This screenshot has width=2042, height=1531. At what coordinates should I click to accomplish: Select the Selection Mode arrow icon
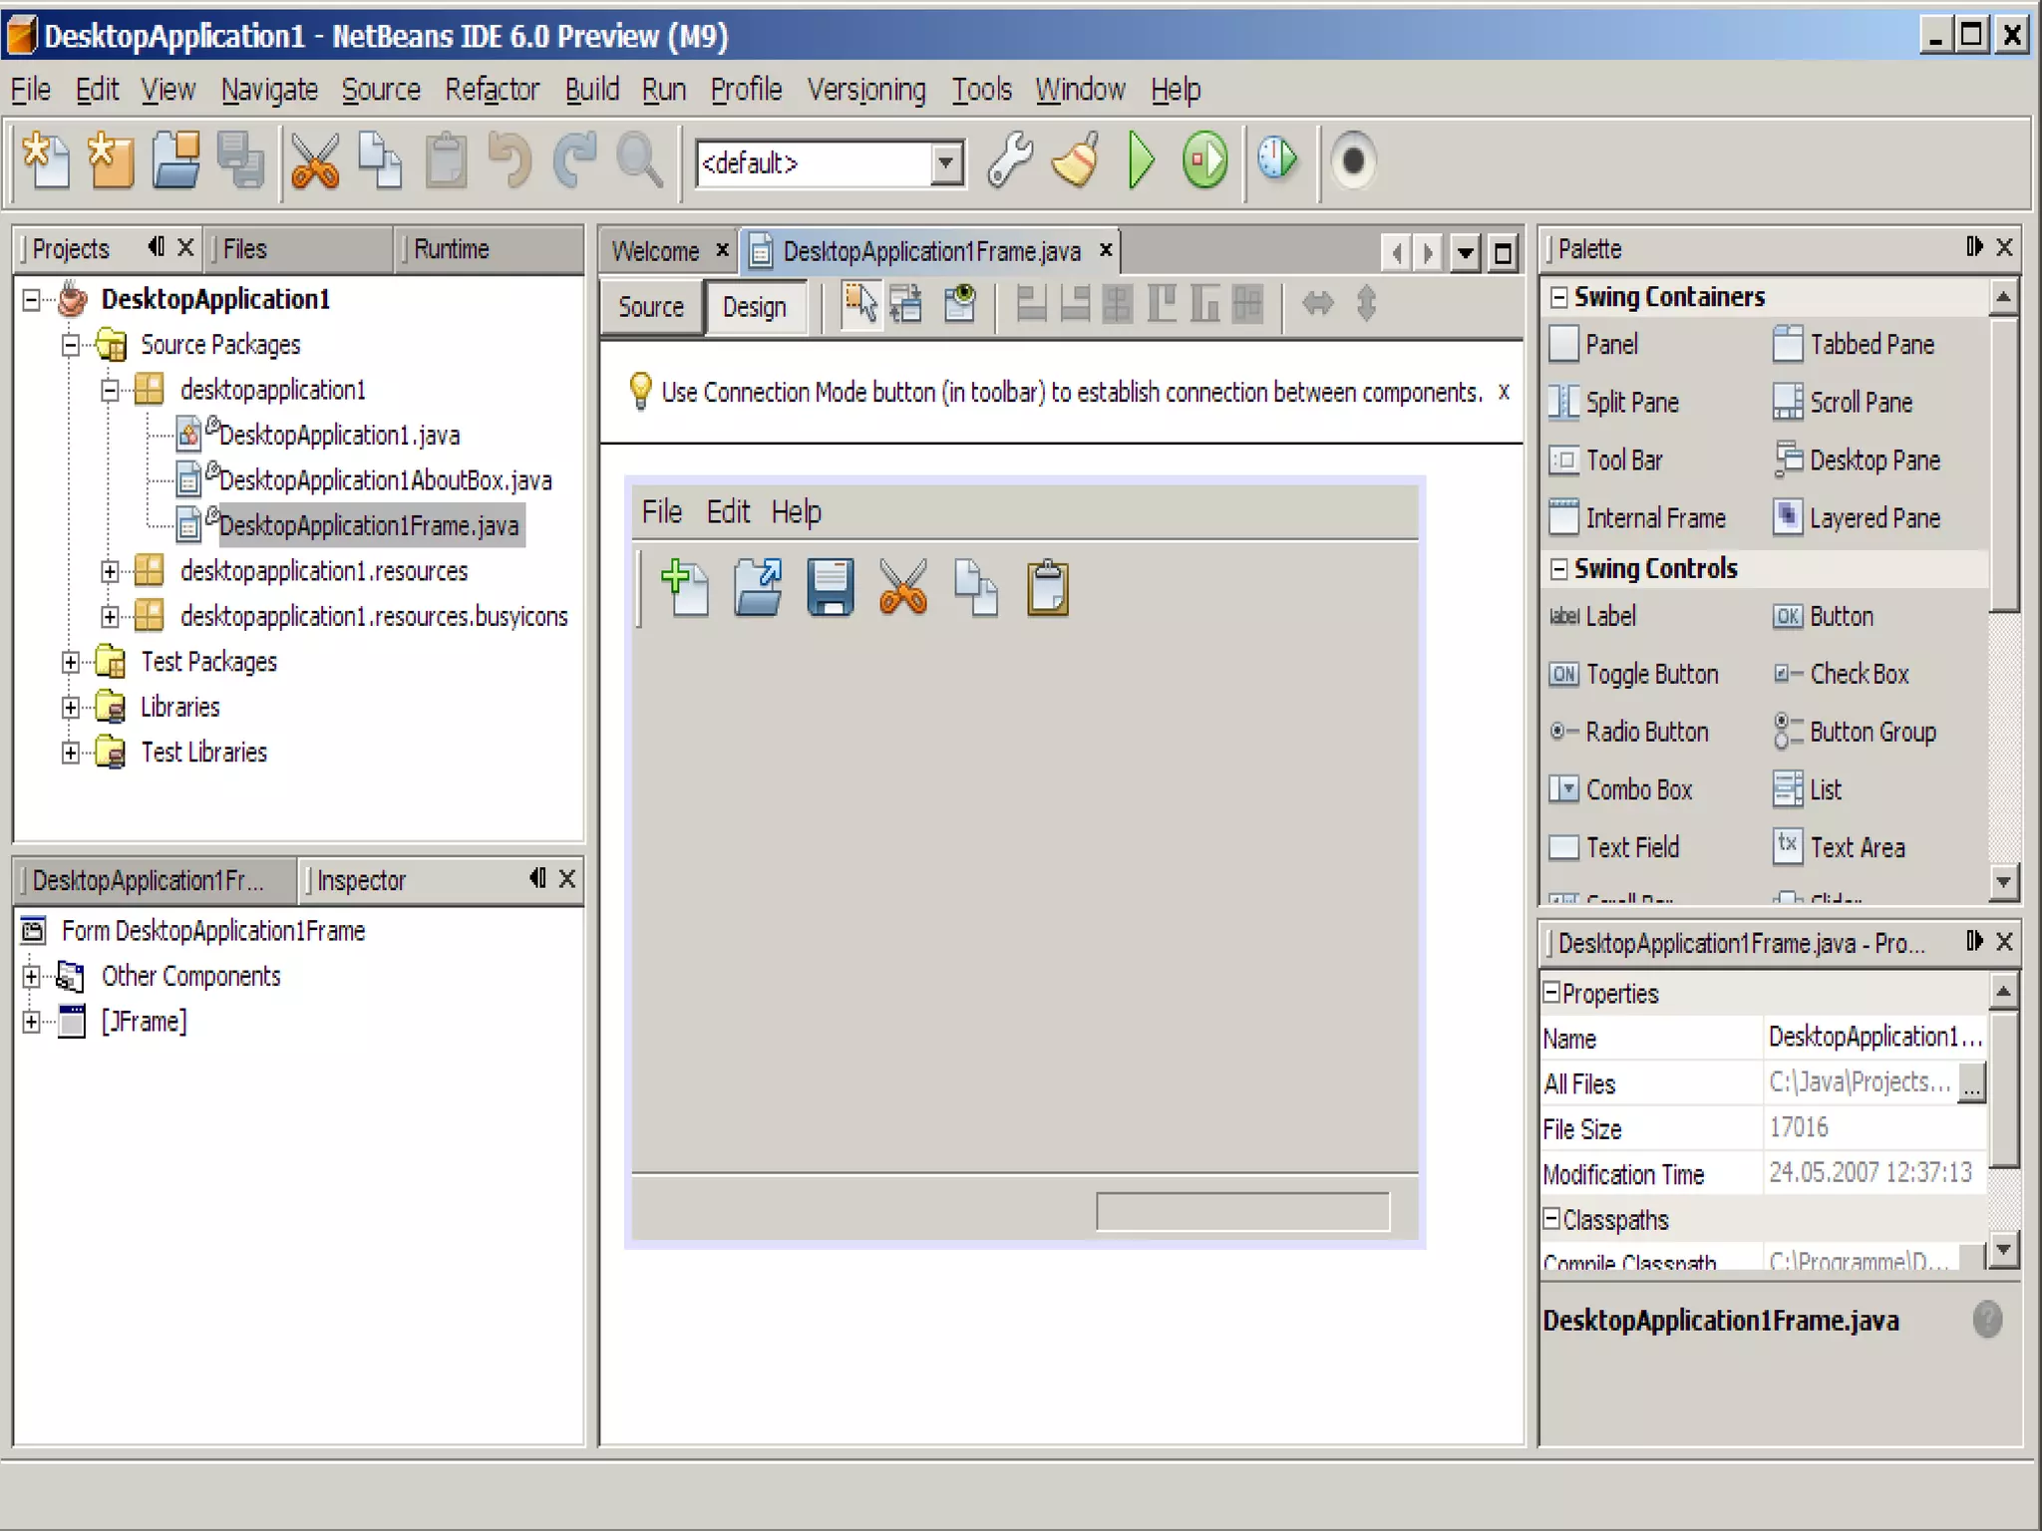(x=860, y=305)
